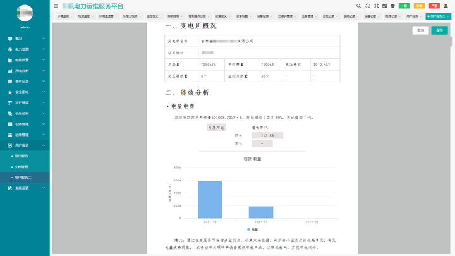Click the 概况 overview icon in sidebar
455x256 pixels.
[10, 39]
